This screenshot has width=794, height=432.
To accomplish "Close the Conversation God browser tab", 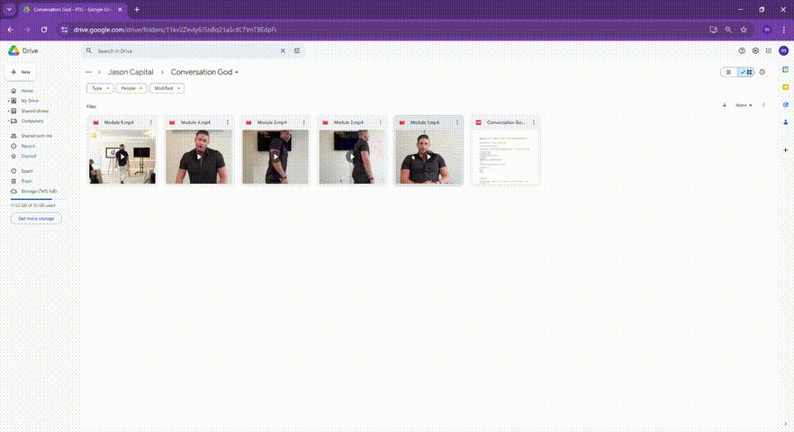I will [120, 10].
